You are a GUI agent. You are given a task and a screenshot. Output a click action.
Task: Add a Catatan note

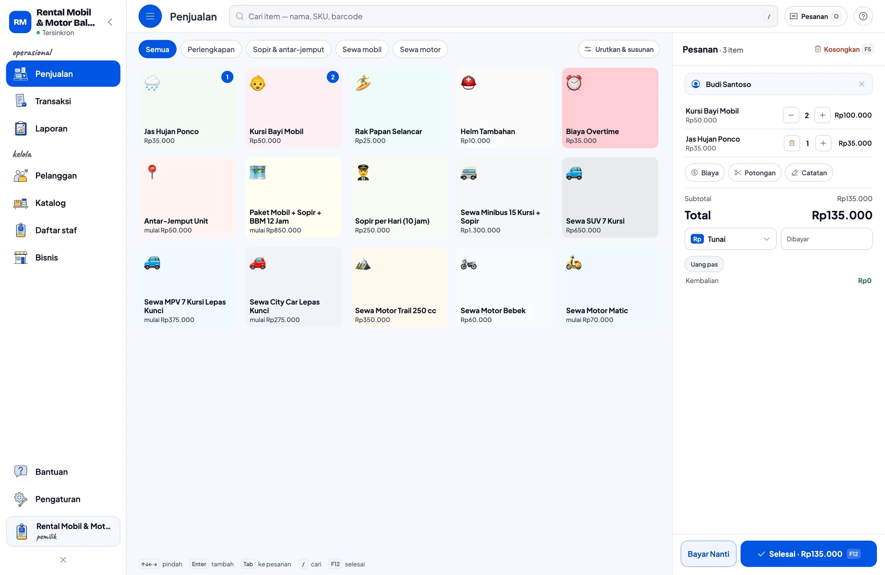808,173
